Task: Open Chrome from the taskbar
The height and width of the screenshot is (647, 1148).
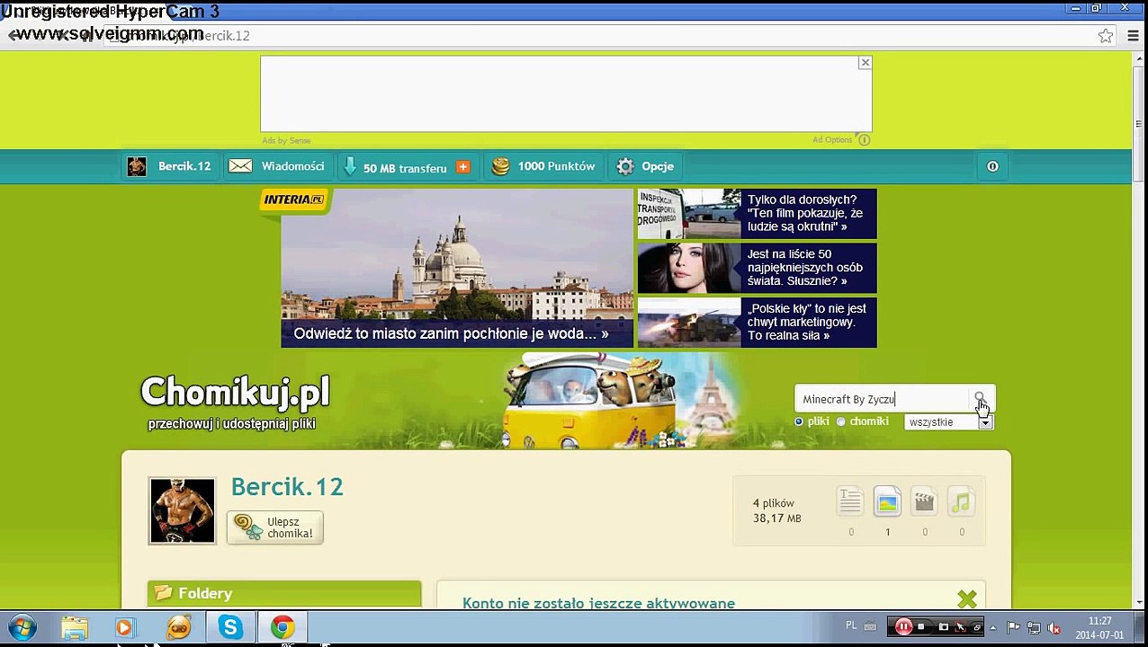Action: 283,627
